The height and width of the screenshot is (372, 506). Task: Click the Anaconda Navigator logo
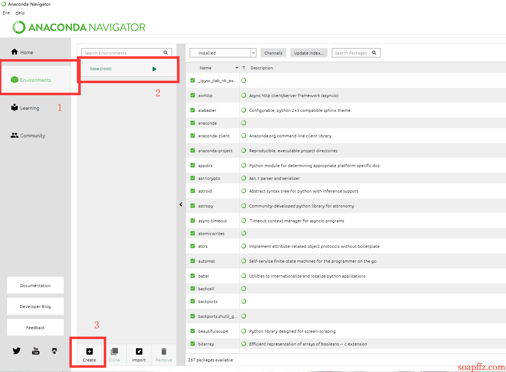click(x=79, y=27)
